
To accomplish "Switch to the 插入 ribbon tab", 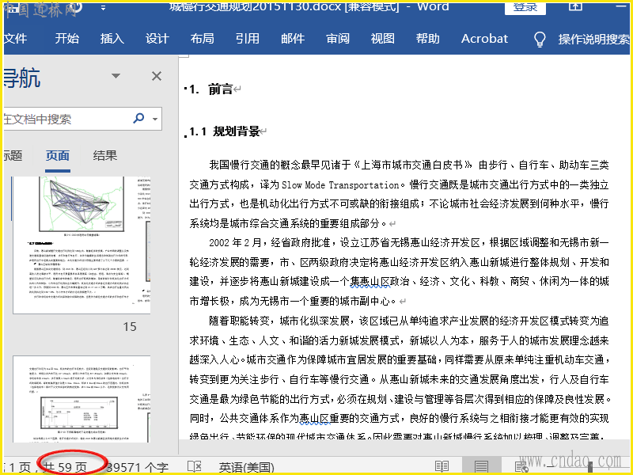I will click(112, 39).
